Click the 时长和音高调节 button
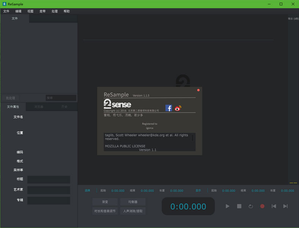299x228 pixels. 105,211
